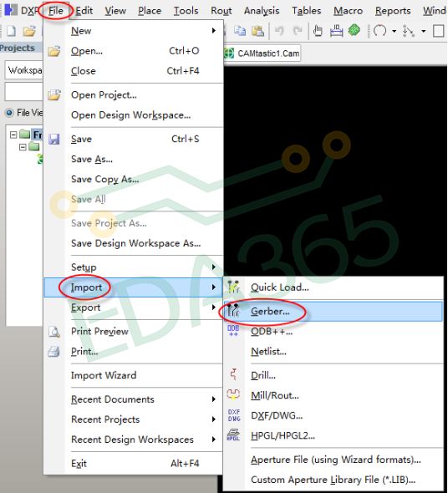Collapse the top project tree node

(13, 135)
